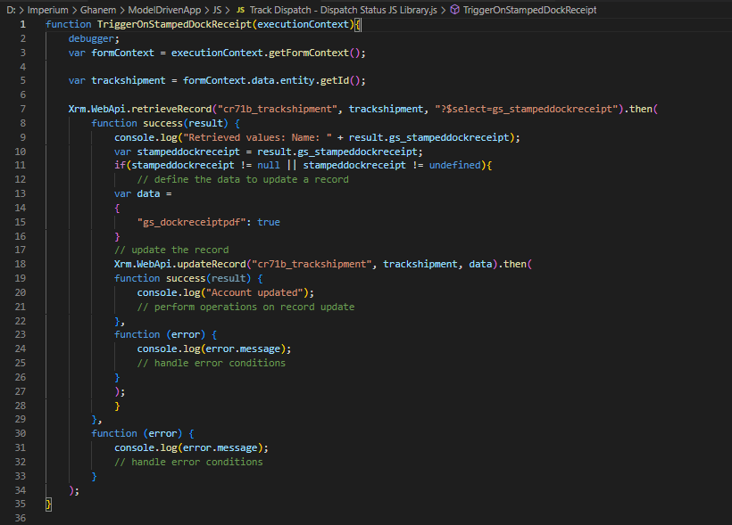Open the Ghanem breadcrumb segment
This screenshot has width=732, height=525.
click(x=104, y=9)
